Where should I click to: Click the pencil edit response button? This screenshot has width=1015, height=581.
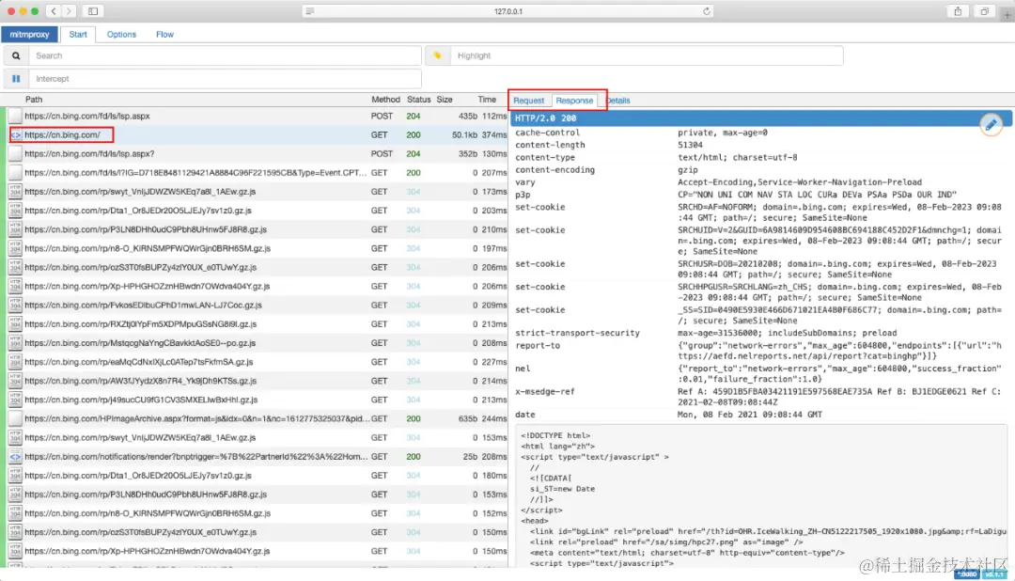tap(991, 125)
